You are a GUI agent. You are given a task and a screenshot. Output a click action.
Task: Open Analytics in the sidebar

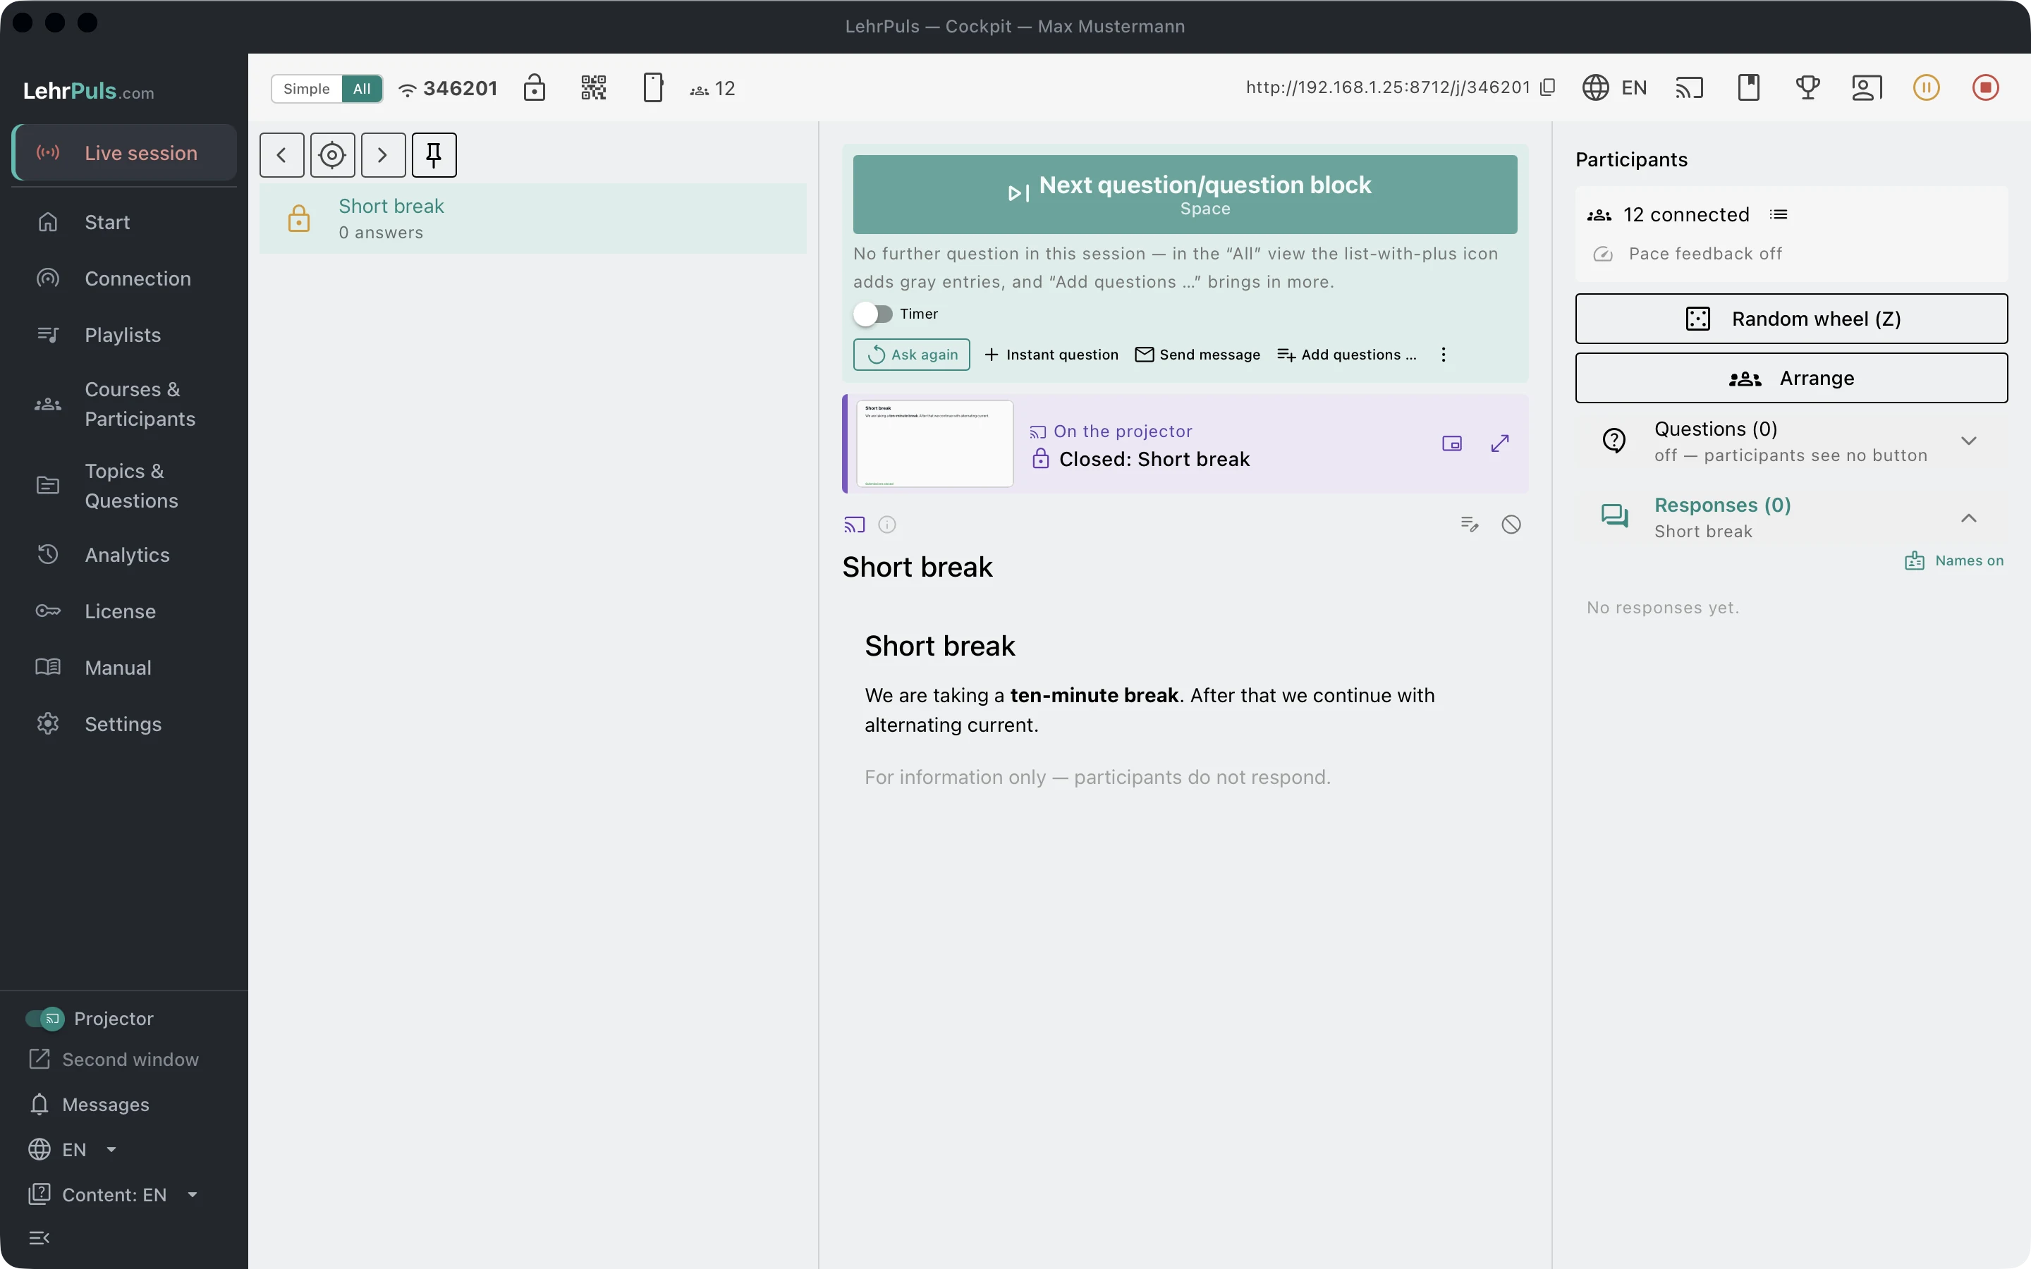pyautogui.click(x=124, y=555)
